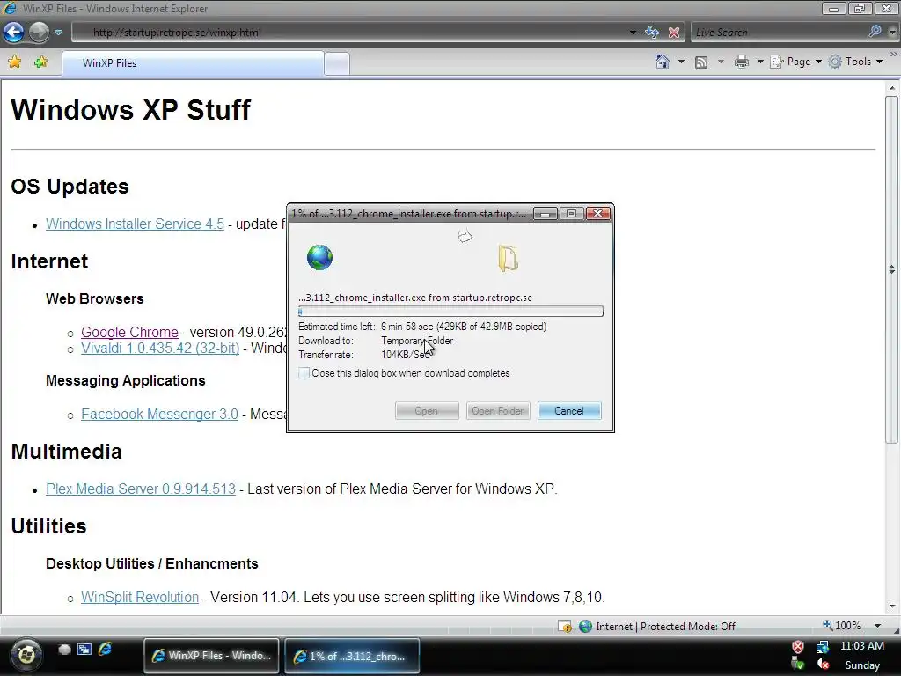
Task: Click the Add to Favorites icon
Action: pos(40,62)
